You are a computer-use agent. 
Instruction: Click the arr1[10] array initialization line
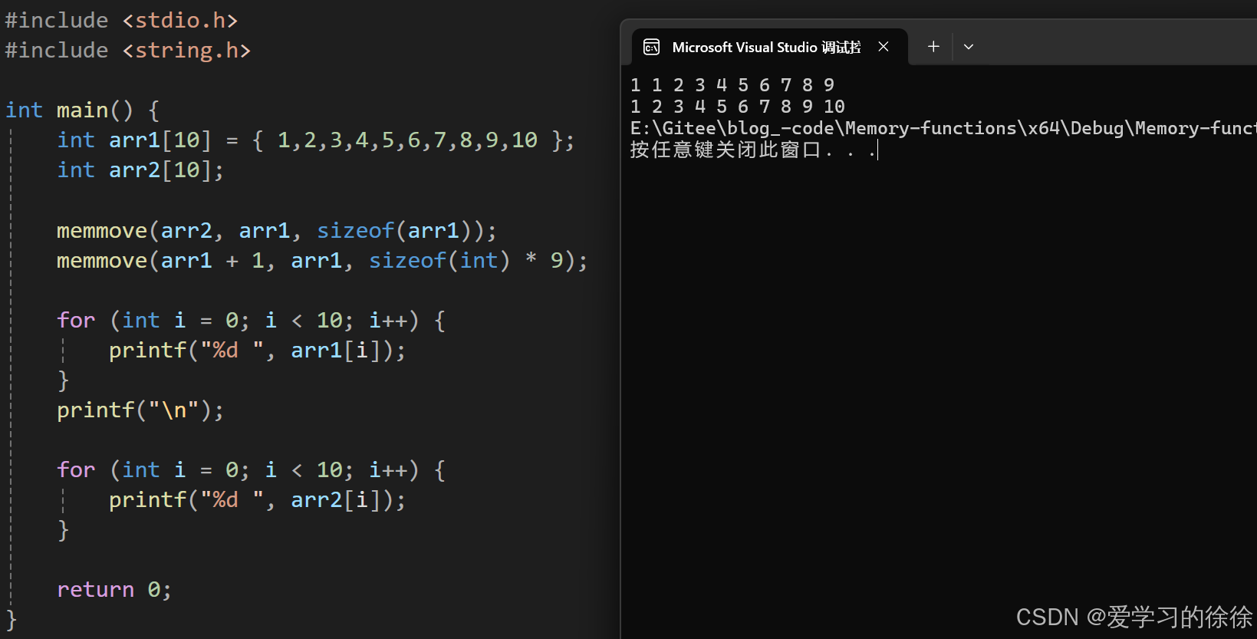coord(315,140)
